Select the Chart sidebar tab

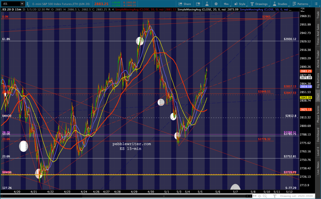point(318,97)
